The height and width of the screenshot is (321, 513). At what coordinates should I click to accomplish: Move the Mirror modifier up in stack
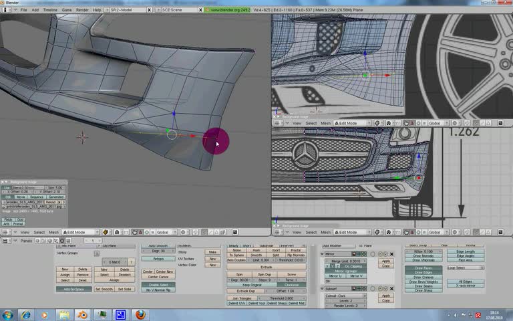click(x=379, y=254)
